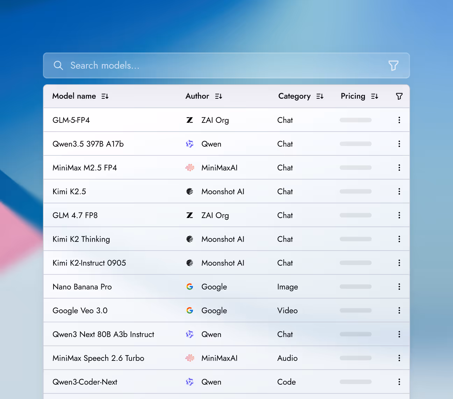Image resolution: width=453 pixels, height=399 pixels.
Task: Click MiniMaxAI author in MiniMax Speech row
Action: coord(220,358)
